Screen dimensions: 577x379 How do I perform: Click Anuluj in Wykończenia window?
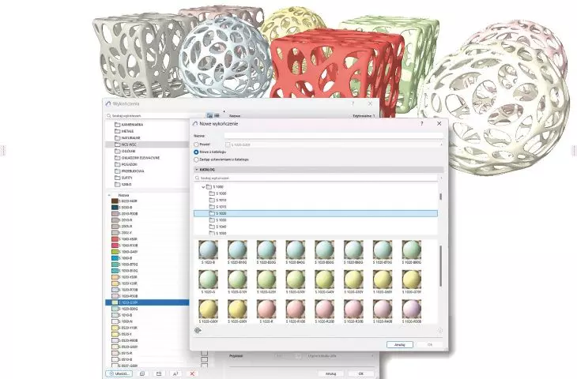tap(331, 373)
